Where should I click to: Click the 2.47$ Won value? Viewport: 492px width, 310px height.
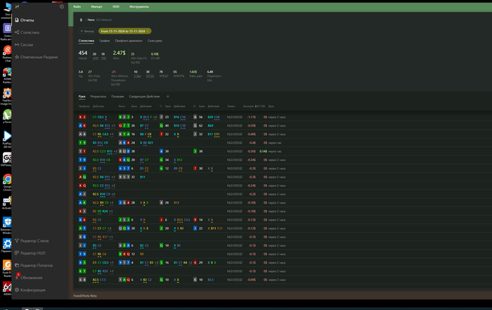coord(119,54)
